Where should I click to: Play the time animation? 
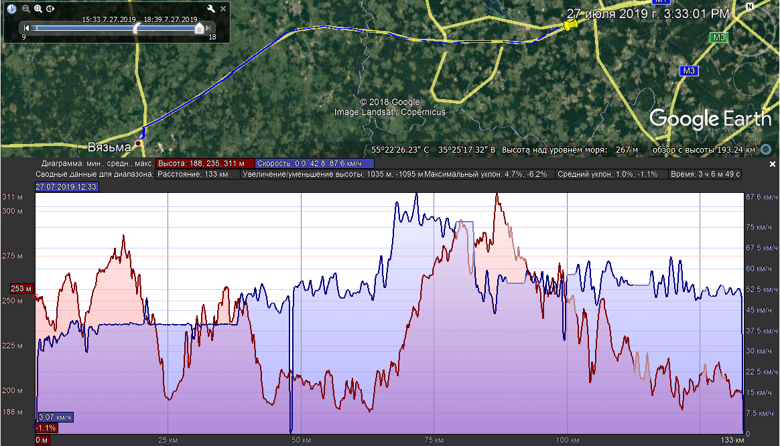(51, 9)
